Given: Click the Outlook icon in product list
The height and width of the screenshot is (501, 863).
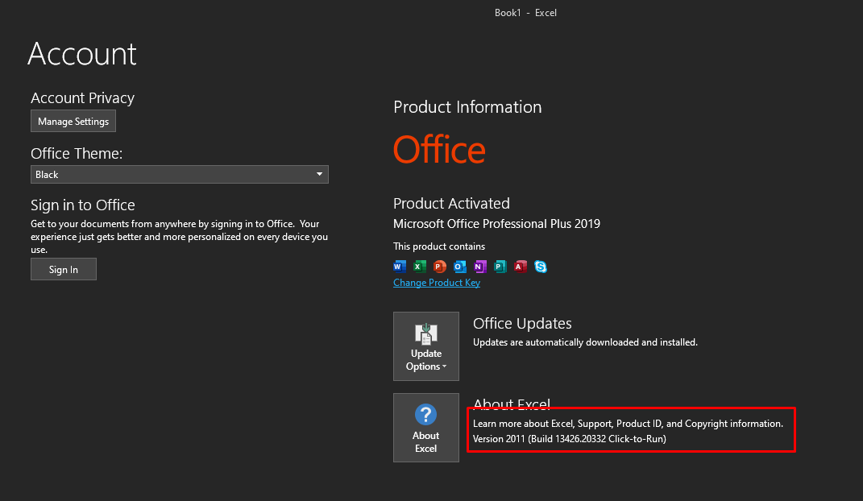Looking at the screenshot, I should (460, 267).
